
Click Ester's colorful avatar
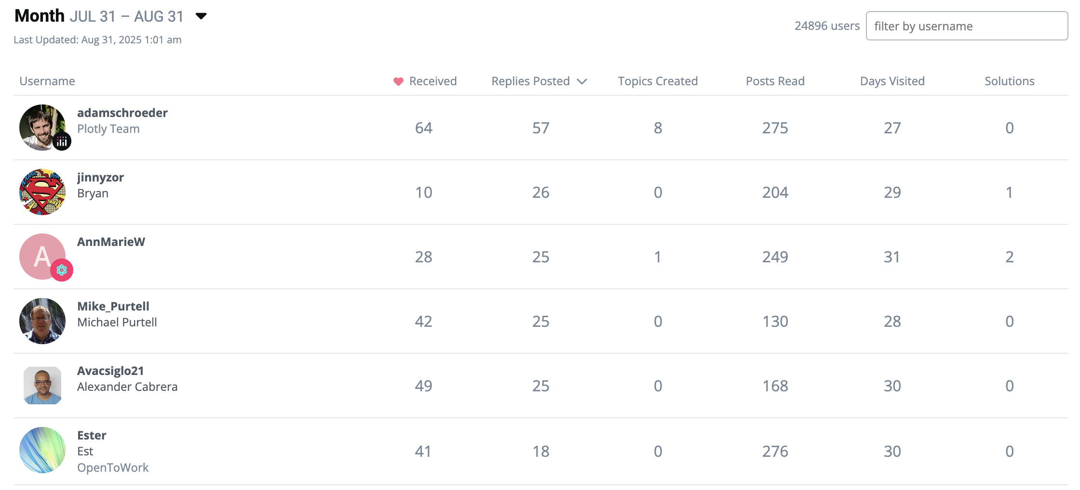tap(42, 450)
